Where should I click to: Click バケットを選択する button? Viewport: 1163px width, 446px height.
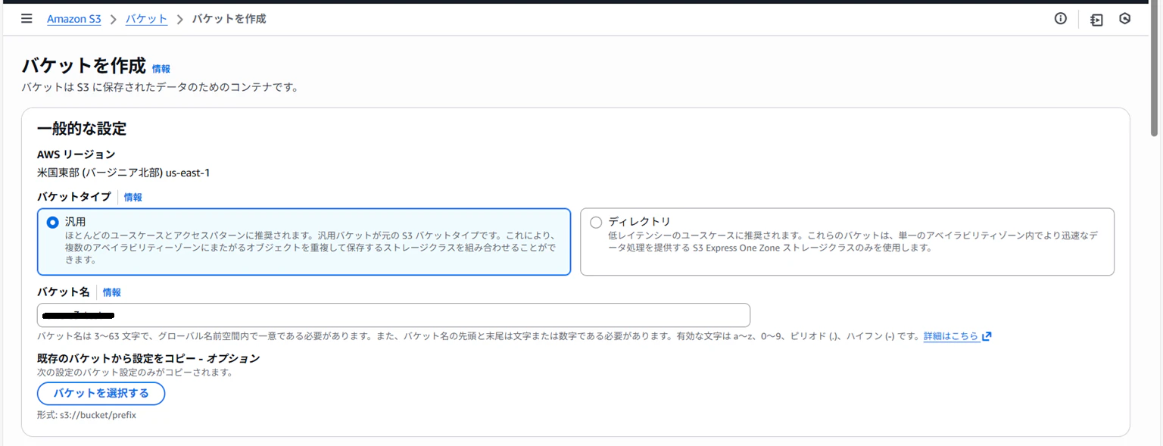pyautogui.click(x=101, y=394)
